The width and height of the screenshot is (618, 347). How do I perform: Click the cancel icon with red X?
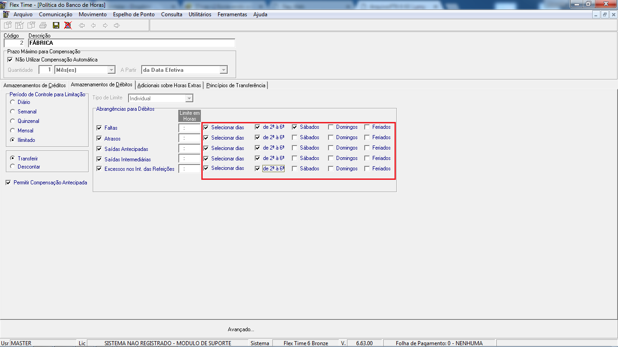(68, 25)
